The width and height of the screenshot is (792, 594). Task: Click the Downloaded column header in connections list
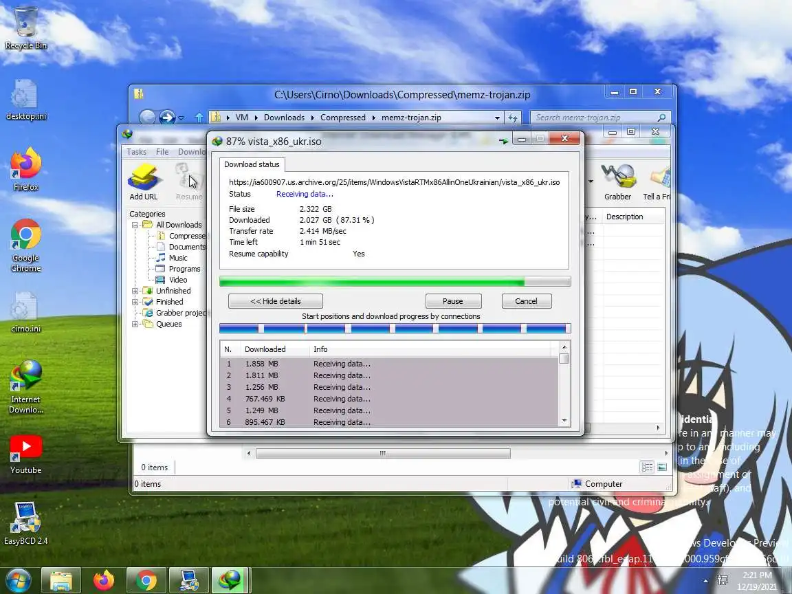pyautogui.click(x=274, y=349)
